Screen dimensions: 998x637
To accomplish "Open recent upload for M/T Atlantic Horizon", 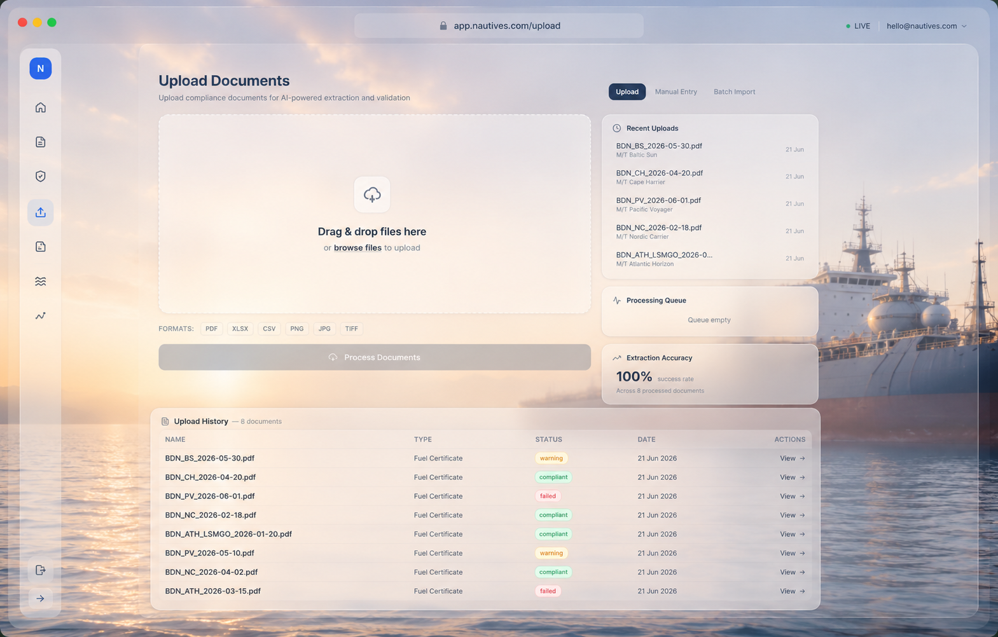I will (x=709, y=259).
